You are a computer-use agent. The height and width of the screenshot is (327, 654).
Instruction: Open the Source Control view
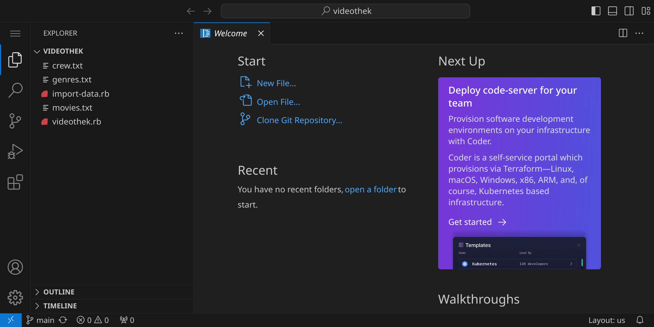(x=15, y=121)
